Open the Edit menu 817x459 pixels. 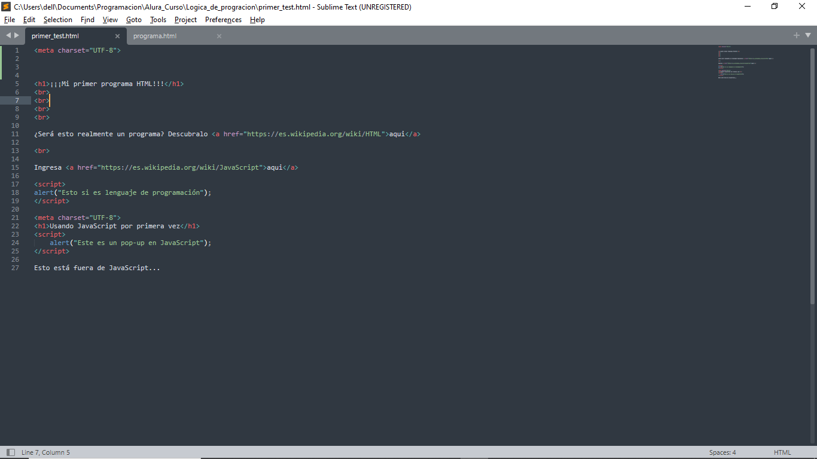click(x=29, y=20)
